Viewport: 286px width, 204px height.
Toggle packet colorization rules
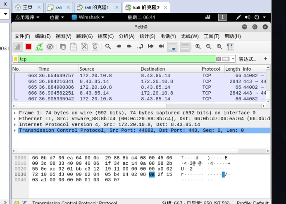coord(185,47)
